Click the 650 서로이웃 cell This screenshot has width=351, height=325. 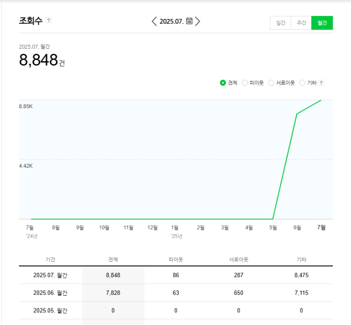(x=239, y=293)
